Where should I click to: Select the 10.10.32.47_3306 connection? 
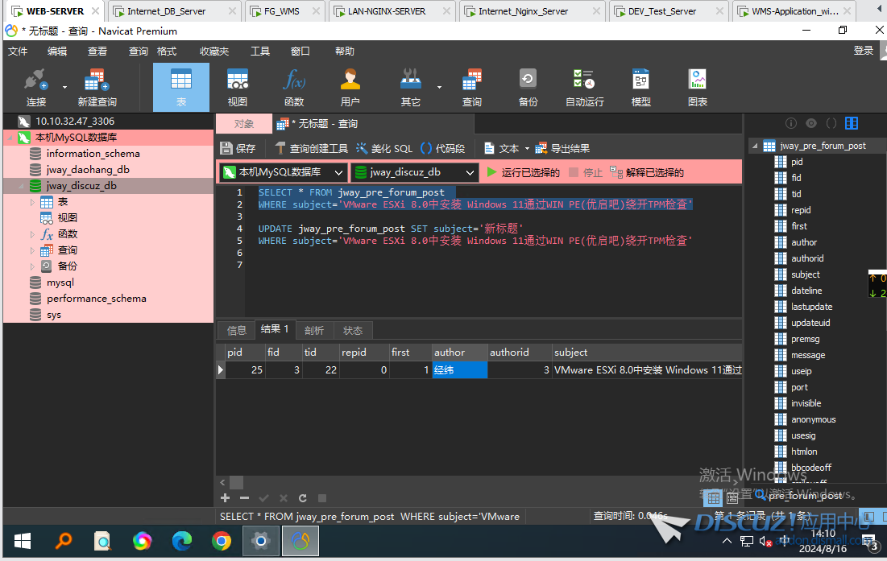coord(75,122)
